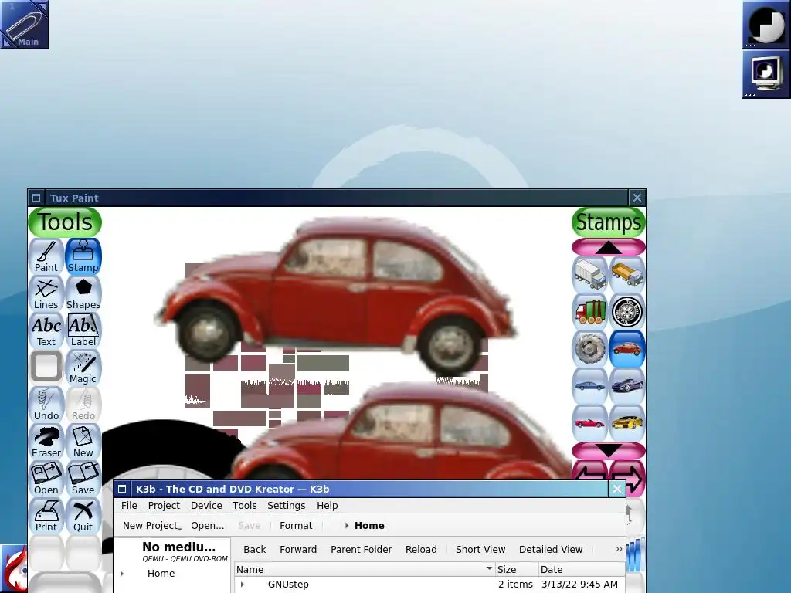The image size is (791, 593).
Task: Open the Magic effects tool
Action: coord(83,368)
